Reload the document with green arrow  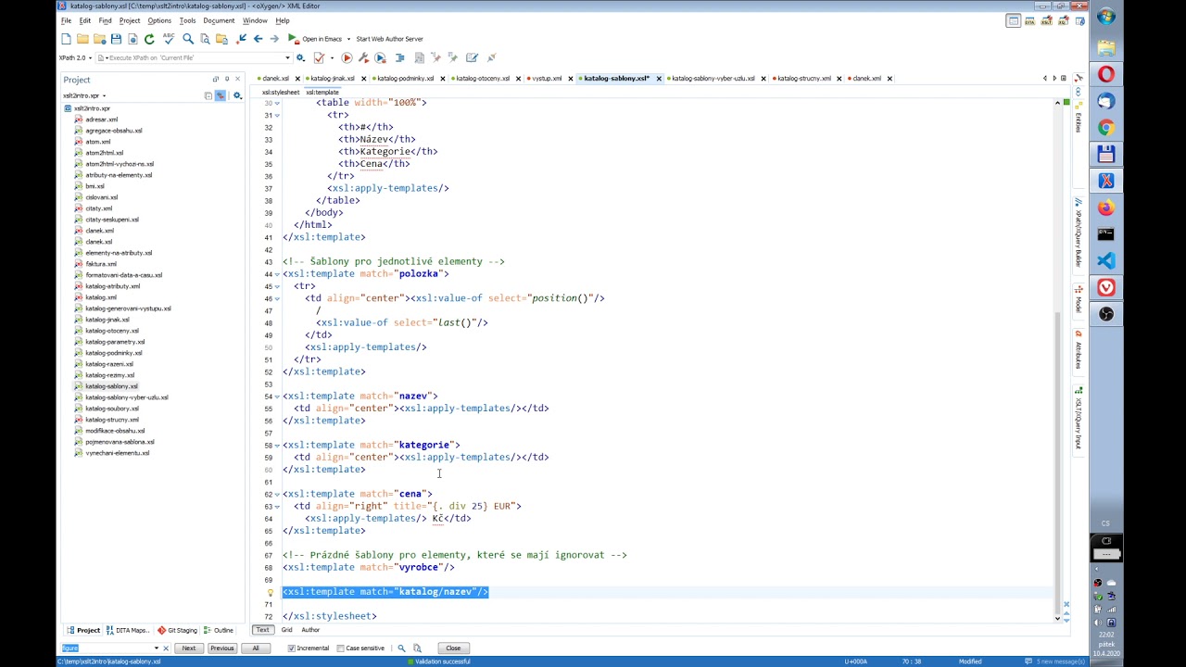pos(149,39)
